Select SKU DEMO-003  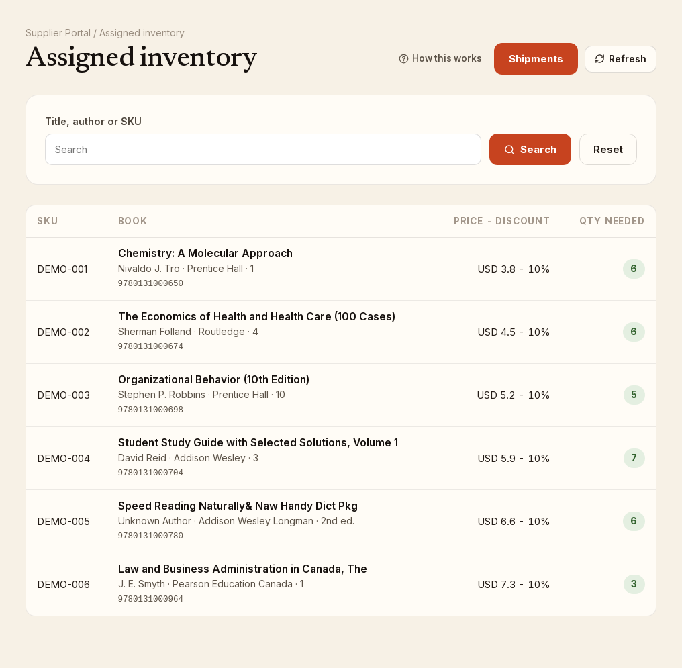coord(64,395)
